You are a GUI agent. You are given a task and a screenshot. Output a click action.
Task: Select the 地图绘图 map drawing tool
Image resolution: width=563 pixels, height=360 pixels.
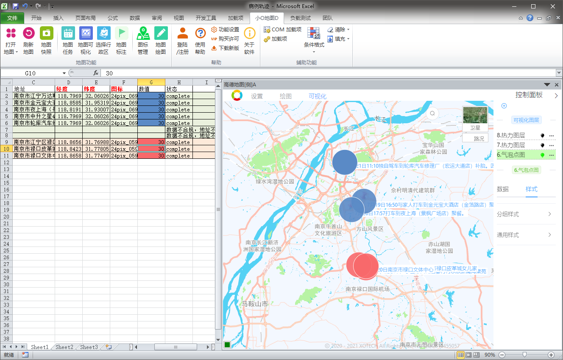coord(161,34)
